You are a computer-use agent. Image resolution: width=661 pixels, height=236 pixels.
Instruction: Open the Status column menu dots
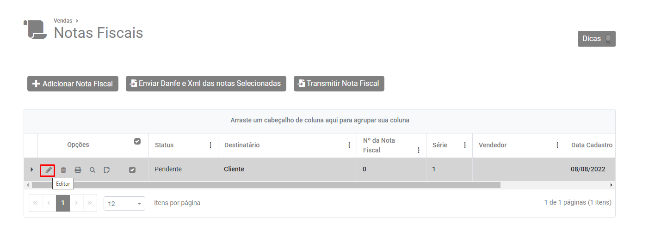point(210,145)
